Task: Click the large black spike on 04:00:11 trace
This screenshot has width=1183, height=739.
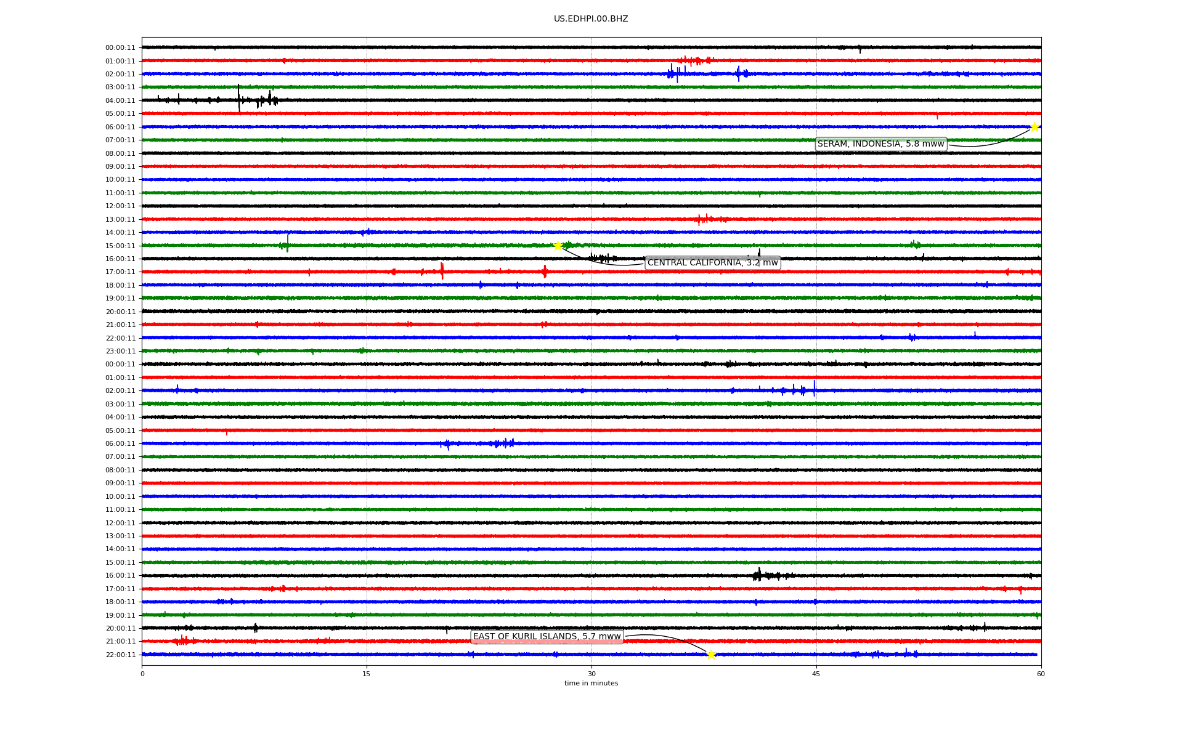Action: [x=239, y=99]
